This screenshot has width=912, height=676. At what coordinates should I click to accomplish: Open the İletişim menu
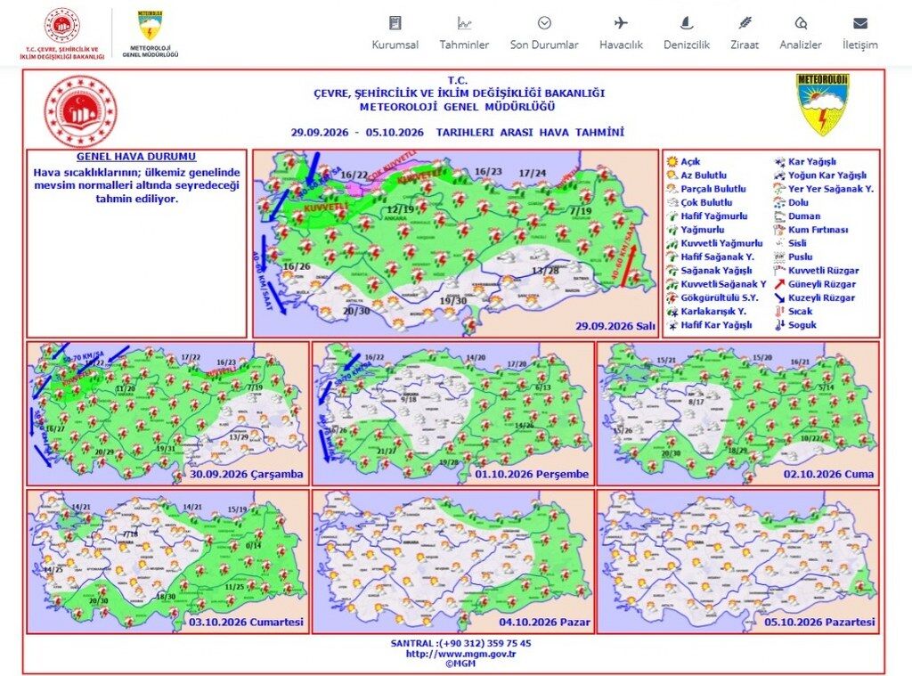point(859,45)
